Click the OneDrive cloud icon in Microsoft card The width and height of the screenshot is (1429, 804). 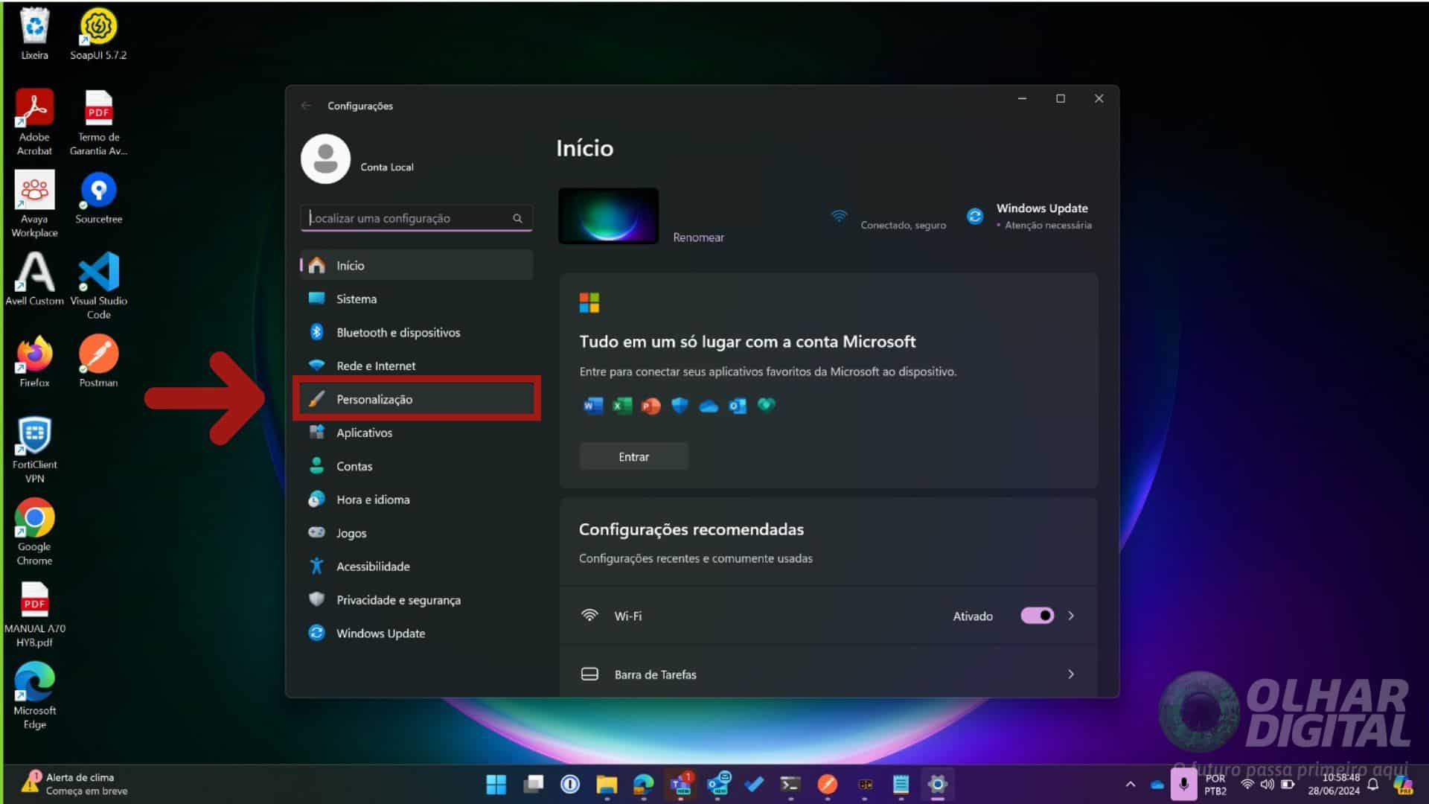[x=709, y=406]
